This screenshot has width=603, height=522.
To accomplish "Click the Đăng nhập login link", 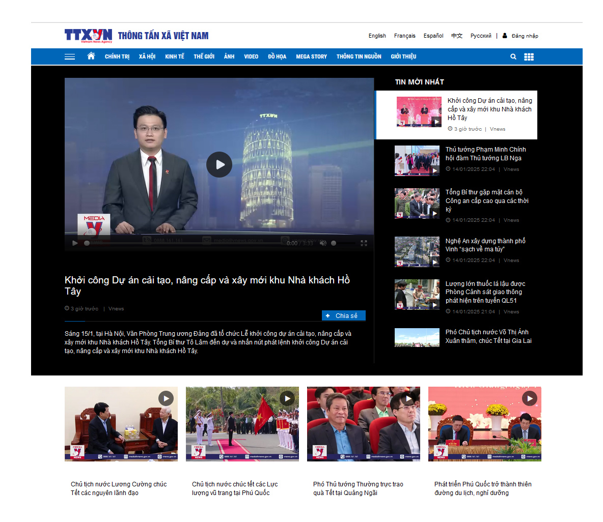I will (525, 36).
